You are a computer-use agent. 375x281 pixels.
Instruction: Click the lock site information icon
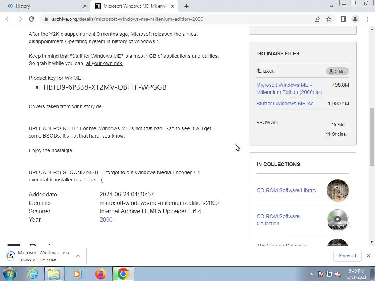[x=46, y=19]
